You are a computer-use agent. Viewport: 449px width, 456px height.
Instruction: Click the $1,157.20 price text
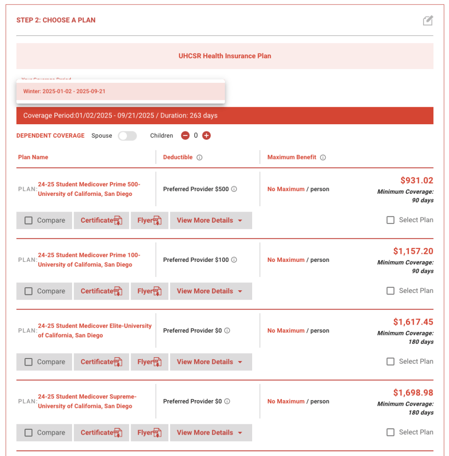click(x=413, y=251)
